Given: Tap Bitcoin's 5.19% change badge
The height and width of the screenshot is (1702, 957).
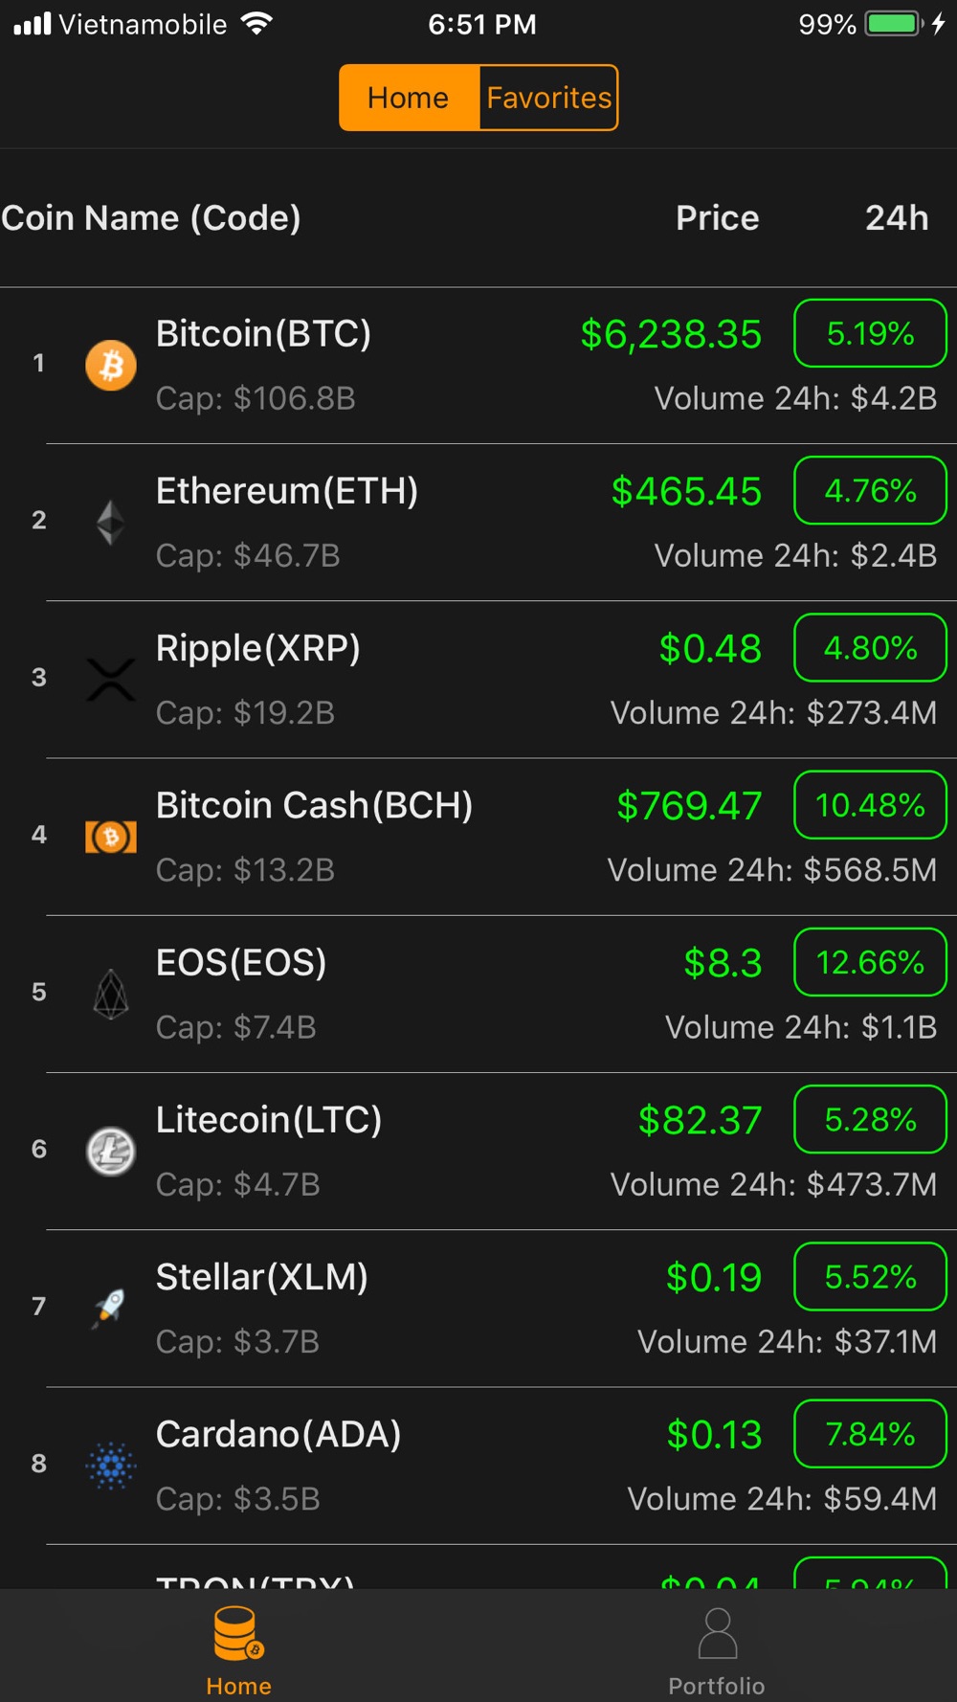Looking at the screenshot, I should (x=870, y=333).
